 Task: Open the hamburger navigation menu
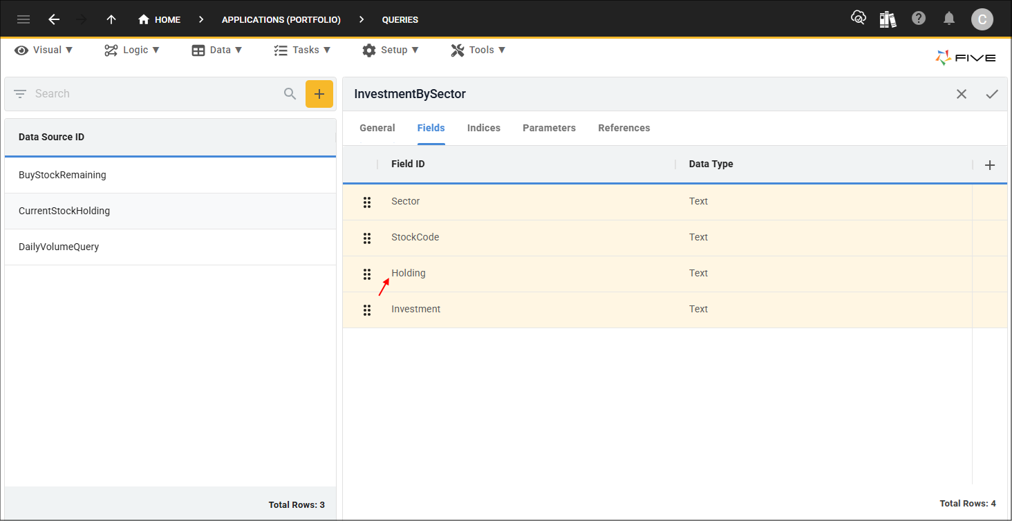(24, 19)
